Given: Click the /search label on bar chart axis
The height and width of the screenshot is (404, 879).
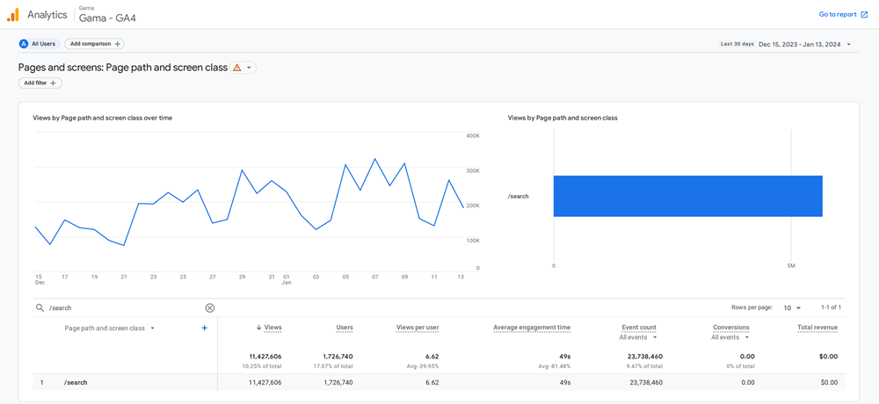Looking at the screenshot, I should pos(518,197).
